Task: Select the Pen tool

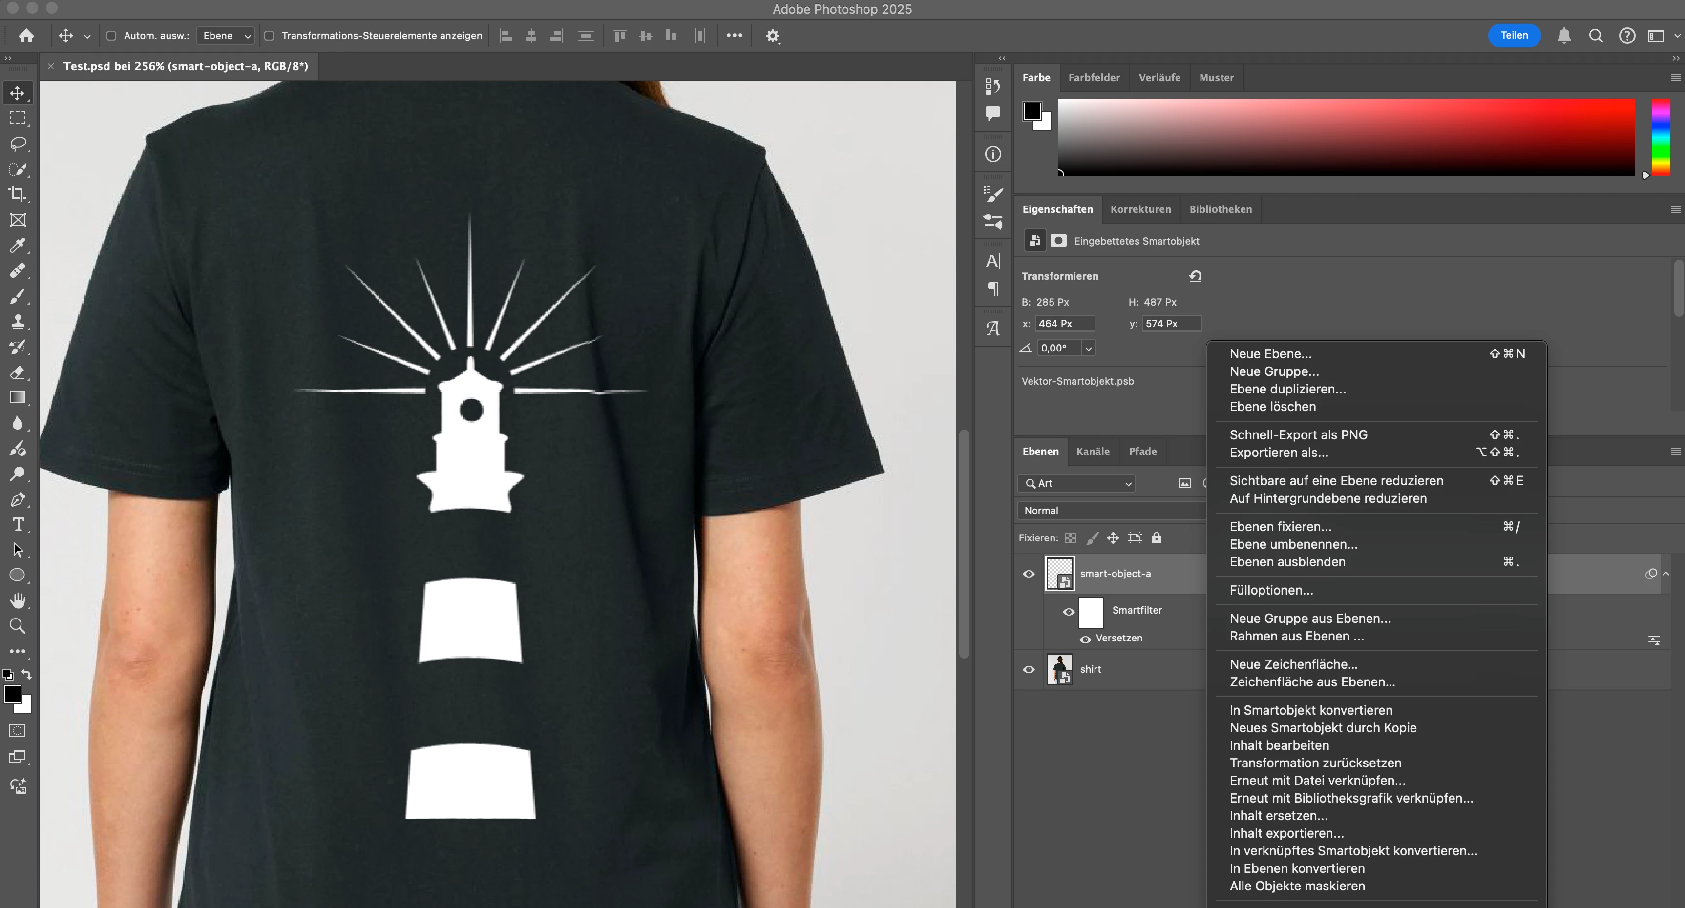Action: click(x=18, y=499)
